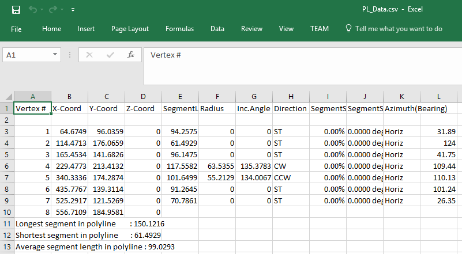462x254 pixels.
Task: Click the Insert Function fx icon
Action: (x=131, y=55)
